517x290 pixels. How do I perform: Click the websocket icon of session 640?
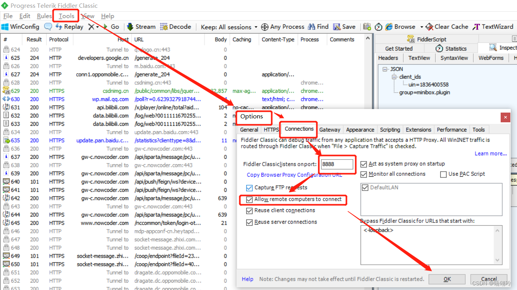click(x=6, y=182)
